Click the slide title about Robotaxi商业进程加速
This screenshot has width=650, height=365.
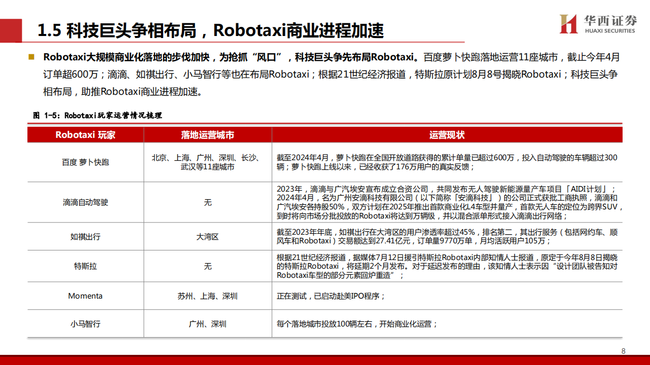(x=211, y=30)
